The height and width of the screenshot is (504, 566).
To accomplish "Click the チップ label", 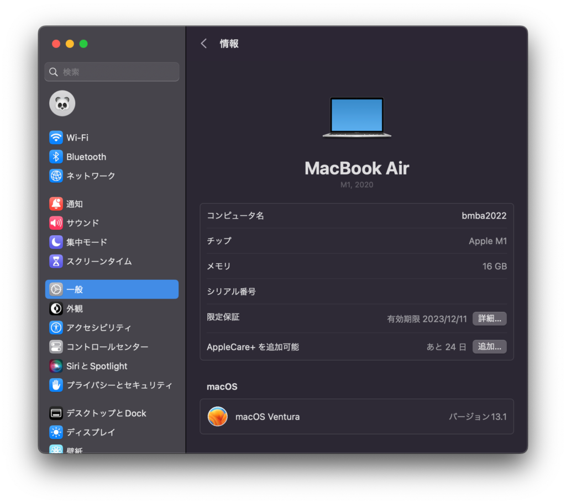I will 219,241.
